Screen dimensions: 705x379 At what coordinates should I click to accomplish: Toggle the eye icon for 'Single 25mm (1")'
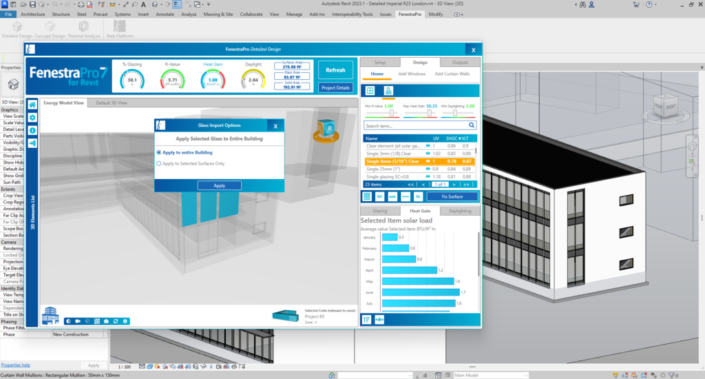(x=428, y=169)
